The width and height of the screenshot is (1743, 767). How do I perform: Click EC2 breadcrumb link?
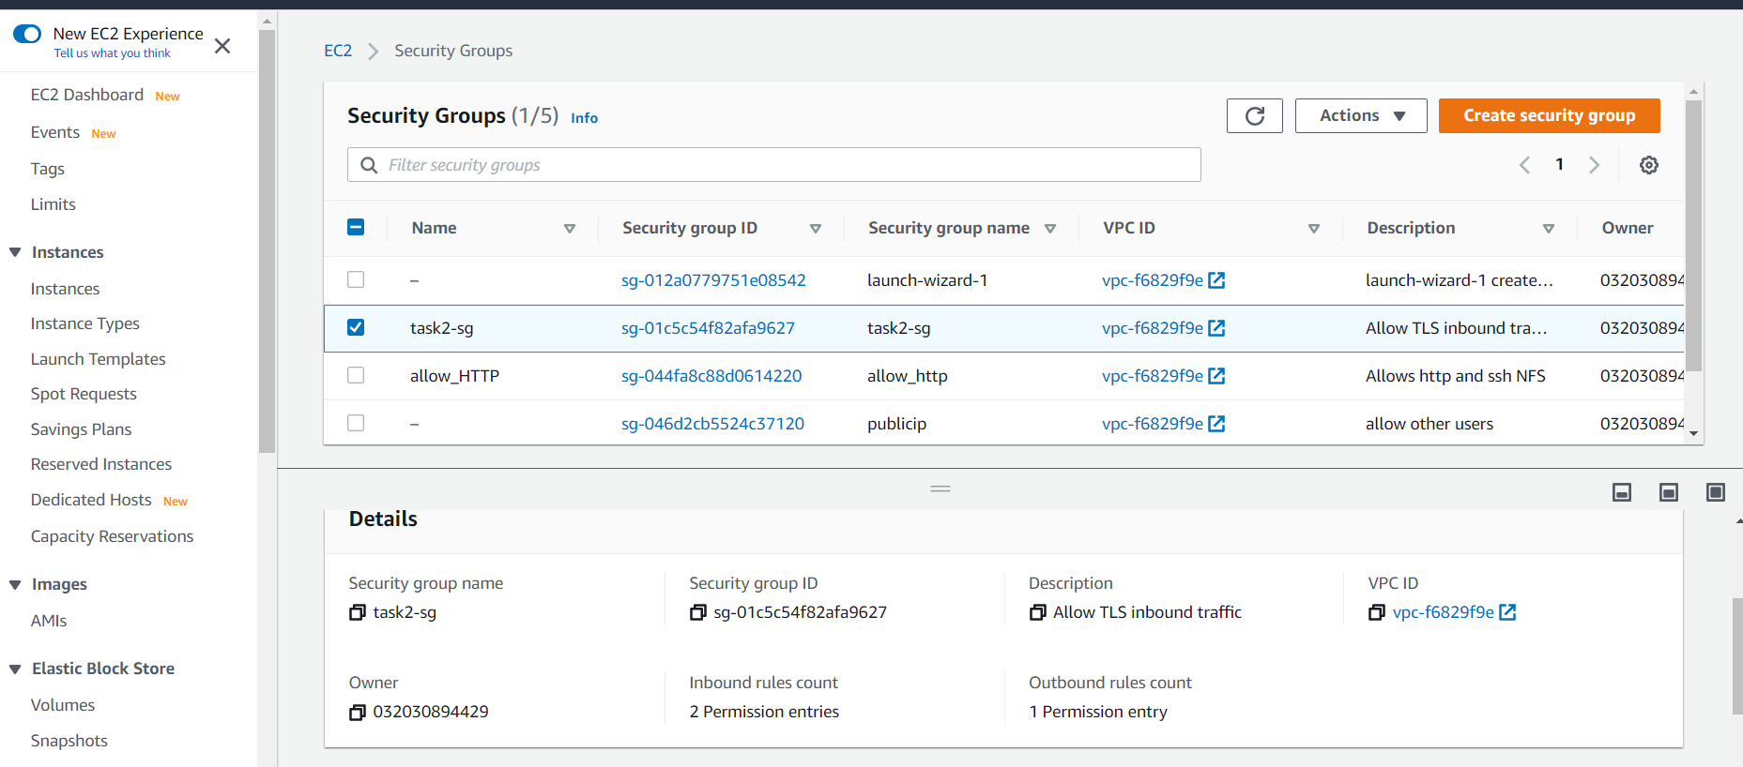tap(338, 51)
